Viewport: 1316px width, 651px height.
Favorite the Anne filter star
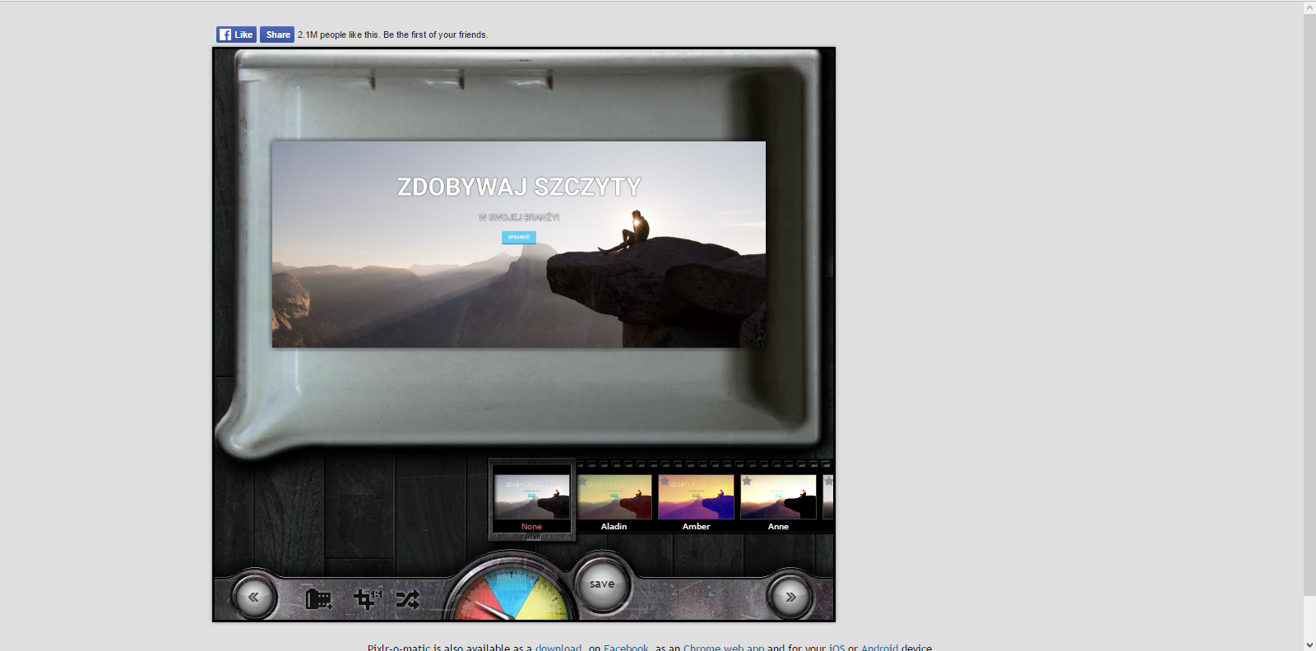point(747,480)
